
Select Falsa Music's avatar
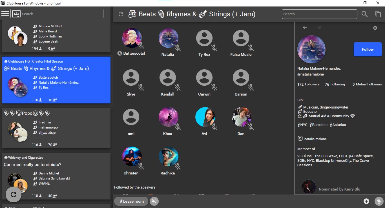pos(241,38)
